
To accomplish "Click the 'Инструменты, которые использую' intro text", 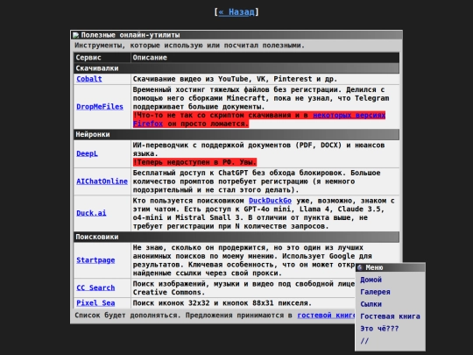I will coord(189,46).
